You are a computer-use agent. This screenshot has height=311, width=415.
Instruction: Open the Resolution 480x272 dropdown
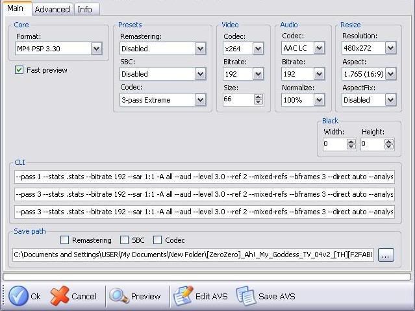tap(369, 48)
